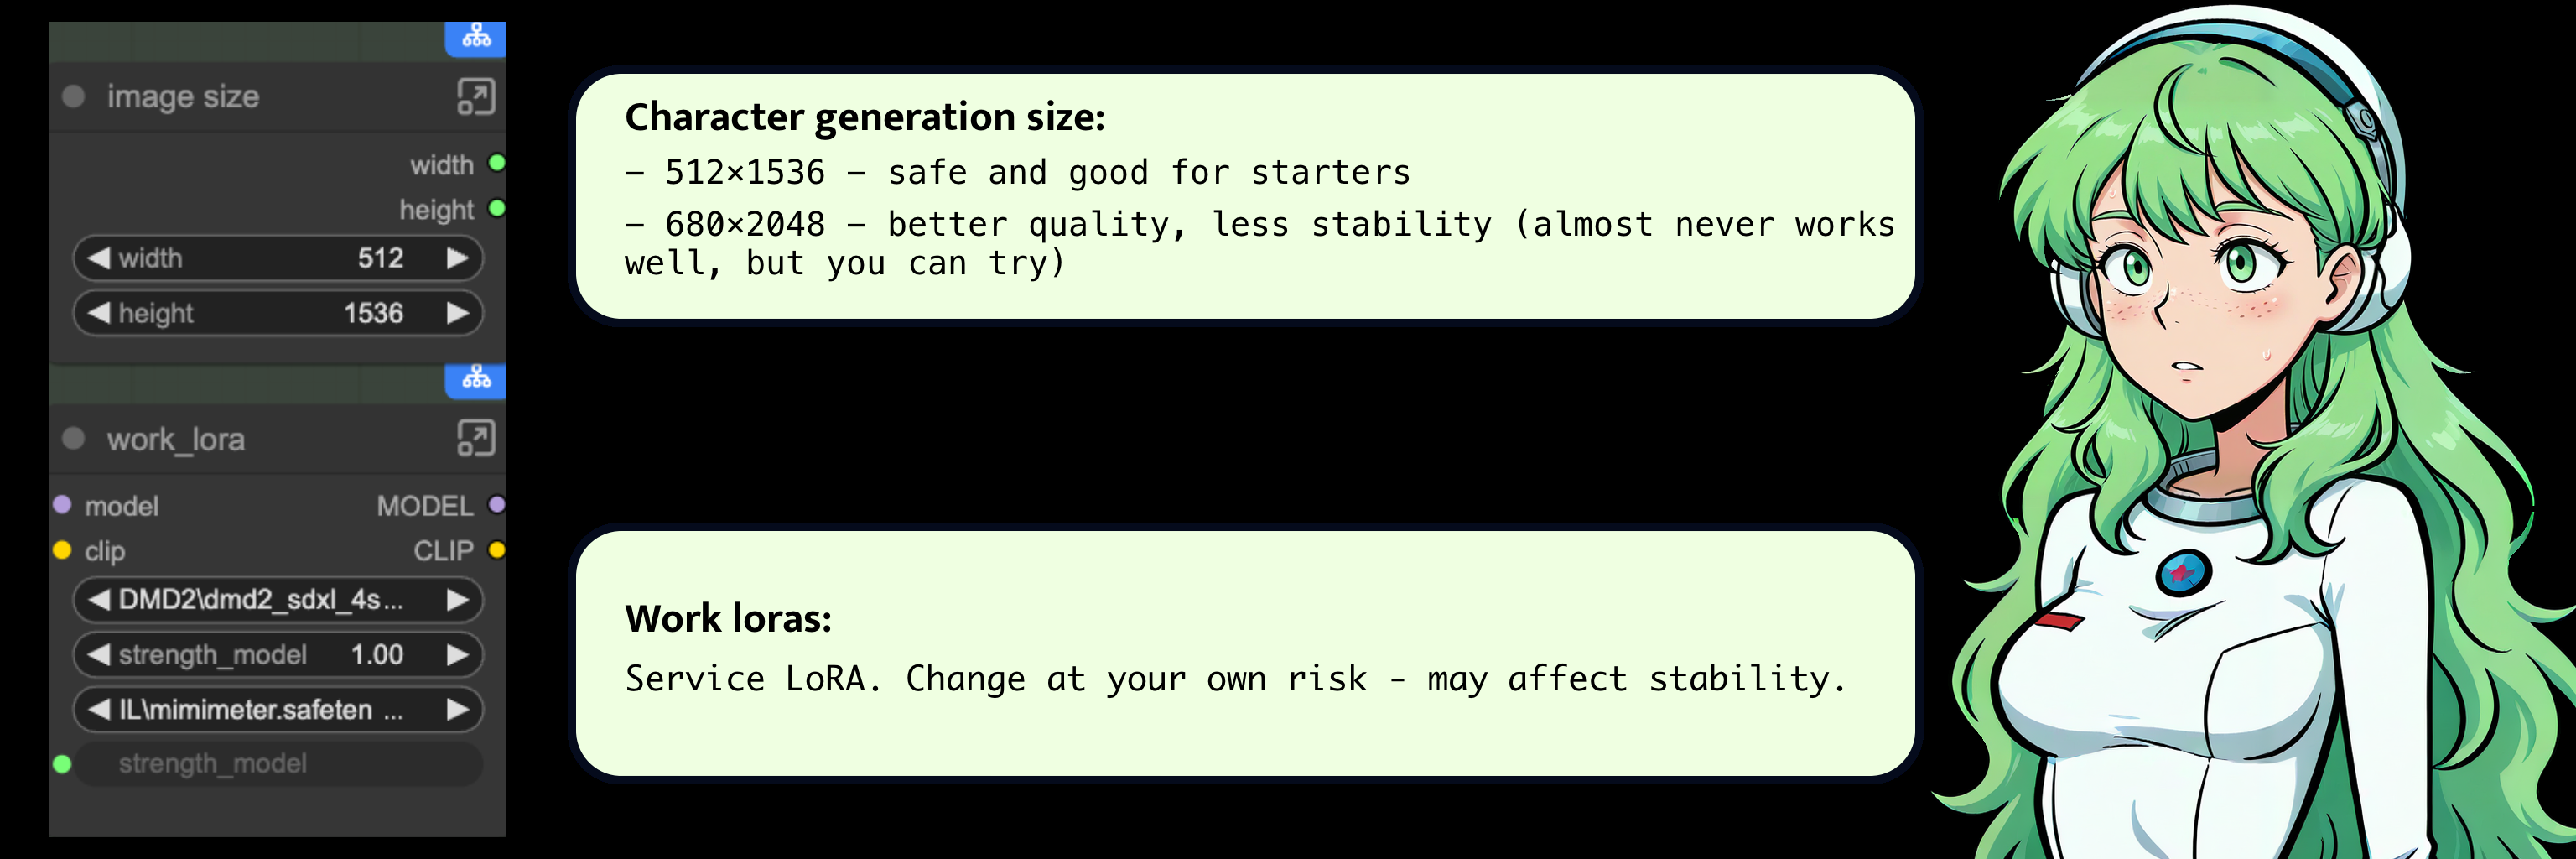Increase strength_model 1.00 with right arrow
The image size is (2576, 859).
[458, 655]
